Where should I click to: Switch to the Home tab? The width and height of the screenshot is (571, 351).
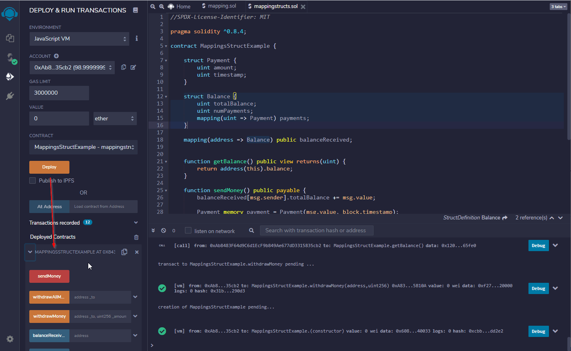(179, 6)
